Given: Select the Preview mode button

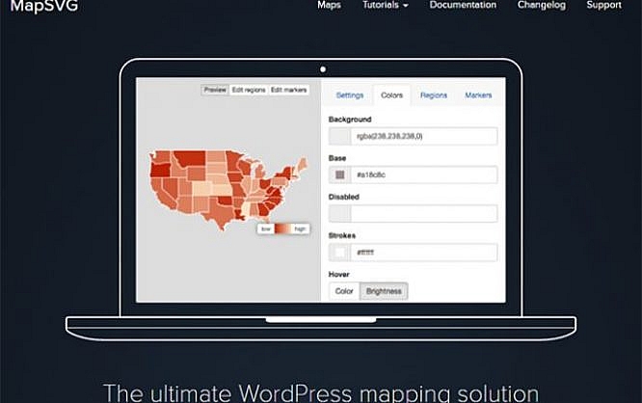Looking at the screenshot, I should [x=215, y=90].
